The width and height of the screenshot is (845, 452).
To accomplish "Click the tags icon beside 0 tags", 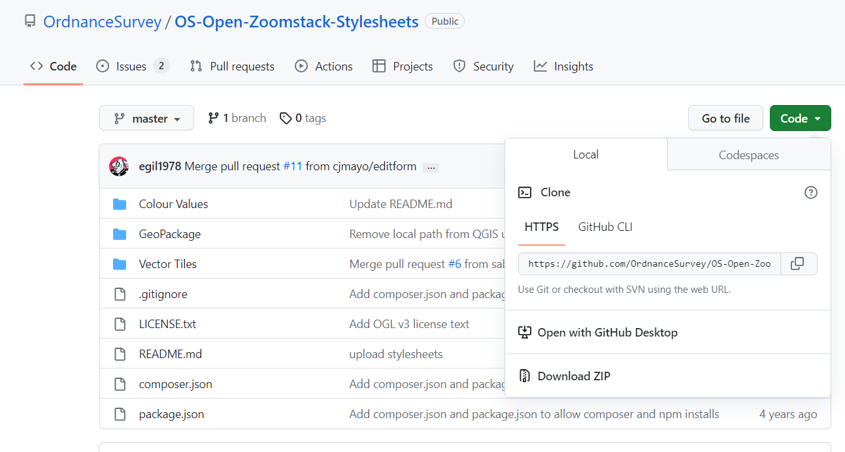I will click(286, 118).
